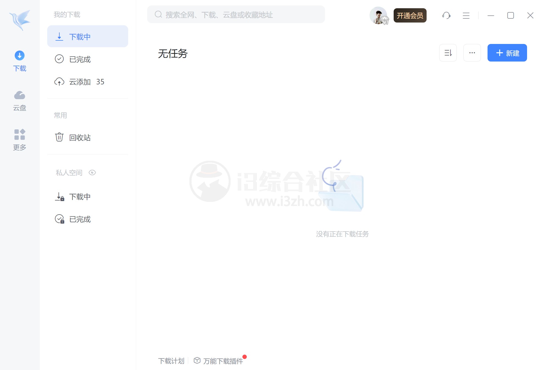Screen dimensions: 546x370
Task: Open the 万能下载插件 plugin icon
Action: [198, 359]
